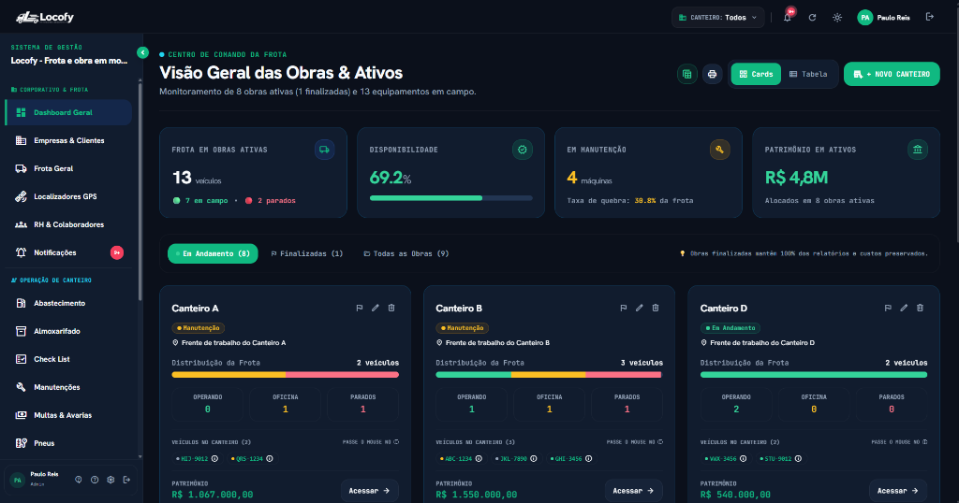Screen dimensions: 959x503
Task: Click the Pneus icon in sidebar
Action: point(21,443)
